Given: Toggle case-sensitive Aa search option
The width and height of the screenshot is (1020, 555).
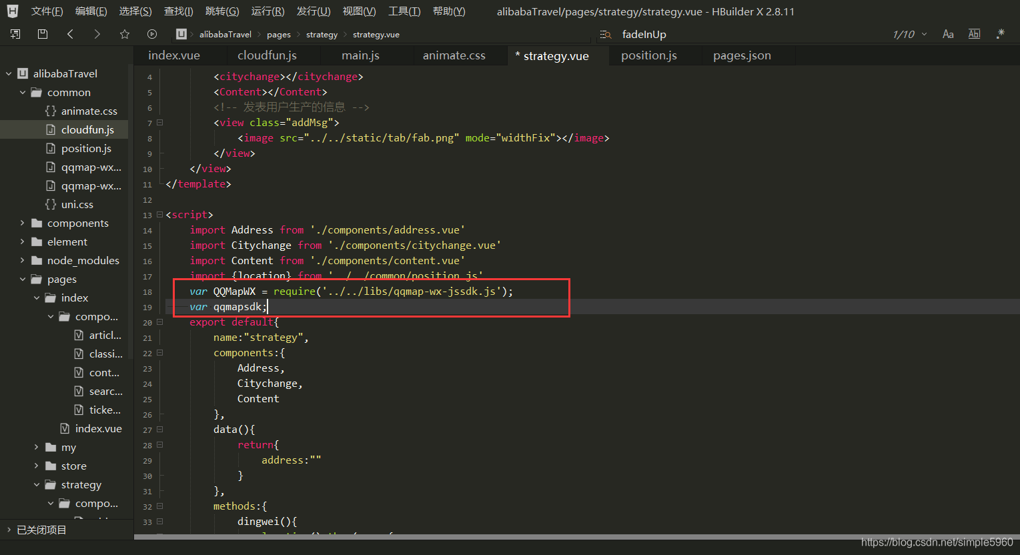Looking at the screenshot, I should [948, 34].
